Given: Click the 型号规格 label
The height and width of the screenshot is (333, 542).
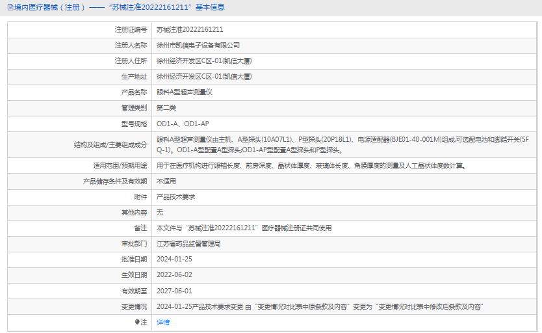Looking at the screenshot, I should click(x=134, y=124).
